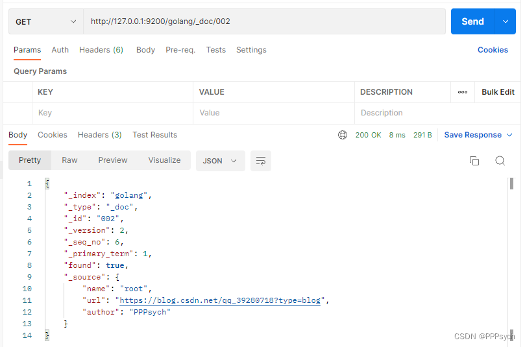The height and width of the screenshot is (347, 525).
Task: Click the KEY column header
Action: point(45,92)
